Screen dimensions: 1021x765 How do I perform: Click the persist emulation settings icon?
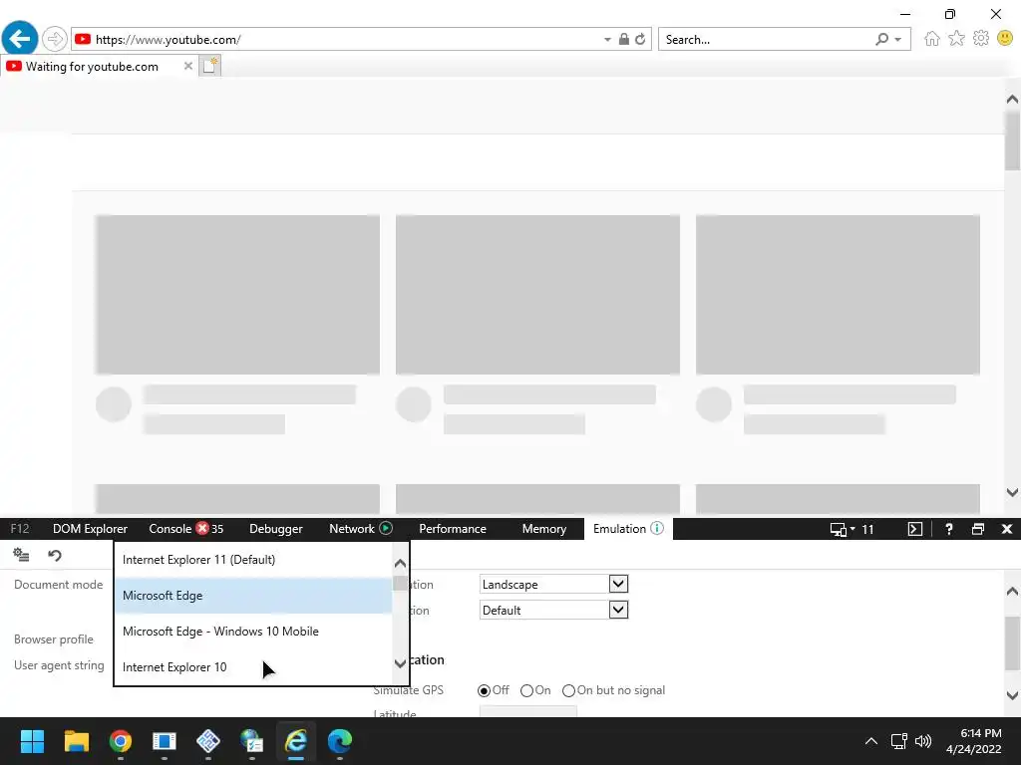point(21,555)
